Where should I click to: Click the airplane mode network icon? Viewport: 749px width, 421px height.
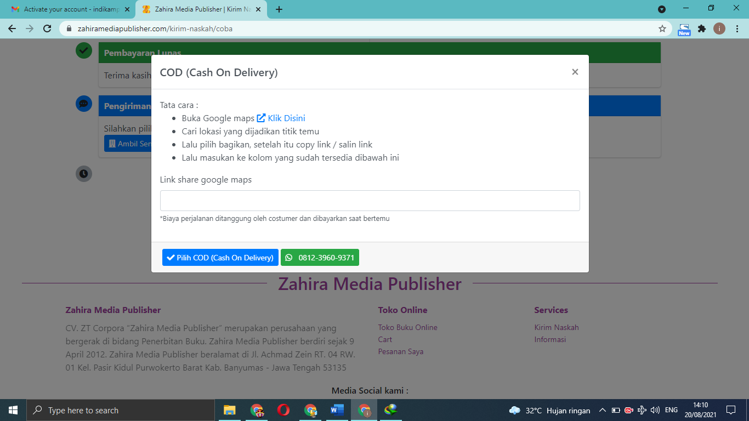click(x=642, y=410)
